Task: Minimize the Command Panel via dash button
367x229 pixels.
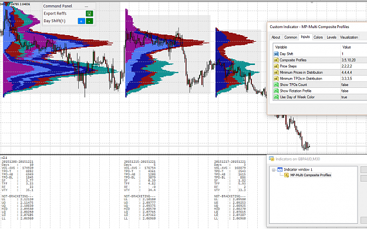Action: coord(86,6)
